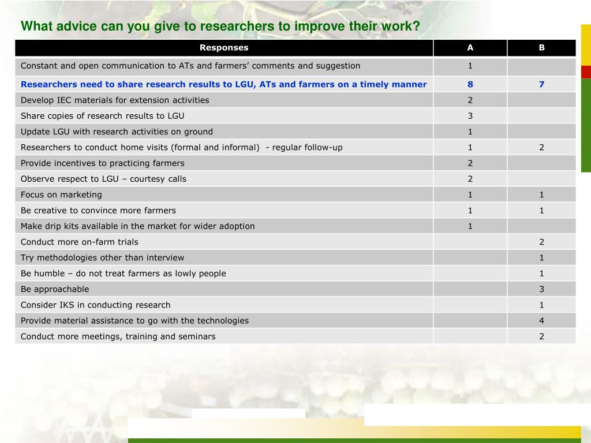Select 'Observe respect to LGU – courtesy calls'

point(104,179)
